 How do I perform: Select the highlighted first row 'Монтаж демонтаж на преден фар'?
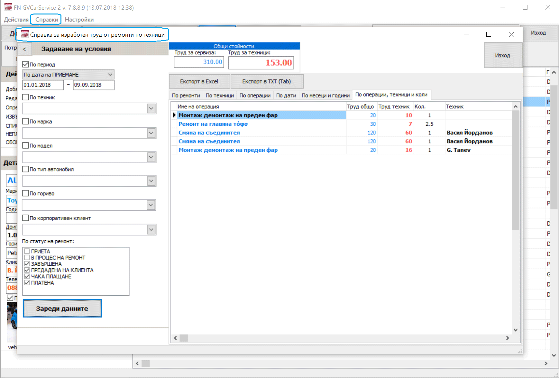341,115
